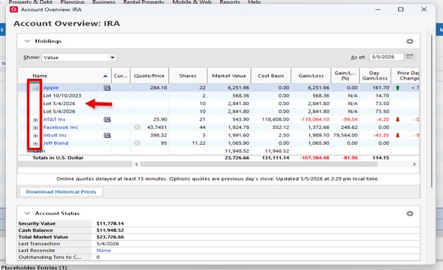This screenshot has height=270, width=443.
Task: Click AT&T gain/loss value -118,064.10
Action: coord(315,119)
